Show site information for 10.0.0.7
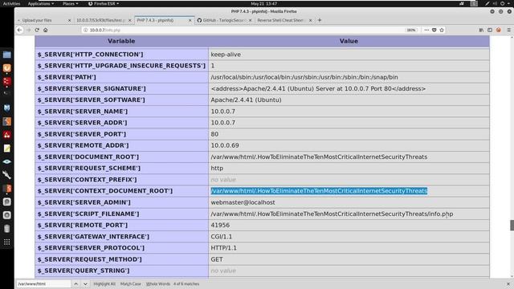The width and height of the screenshot is (514, 289). click(86, 30)
